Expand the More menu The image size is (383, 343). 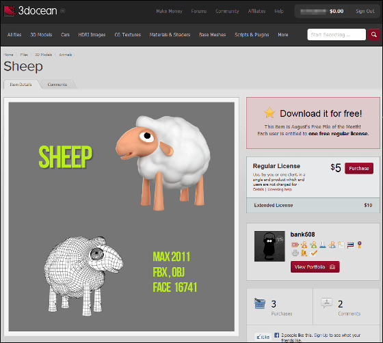[283, 35]
